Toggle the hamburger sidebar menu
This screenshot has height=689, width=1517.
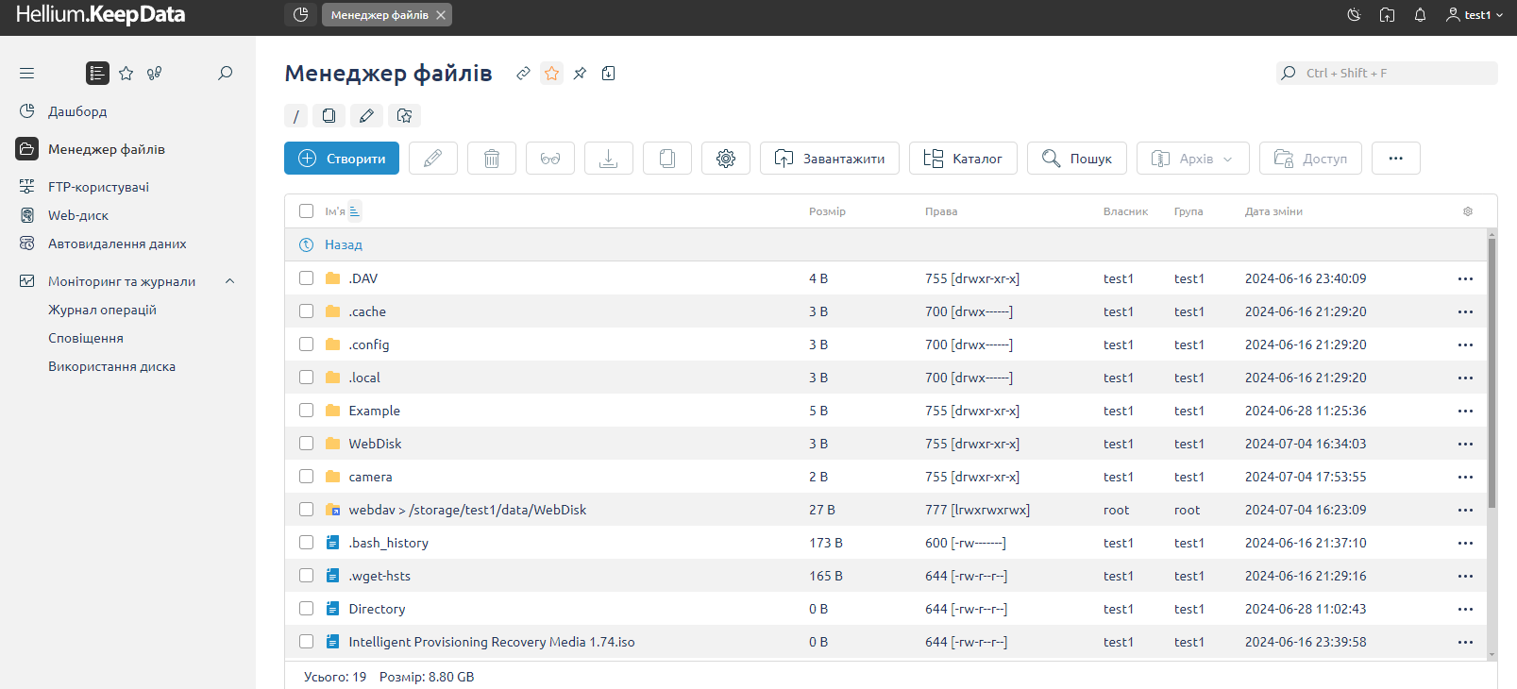coord(26,73)
